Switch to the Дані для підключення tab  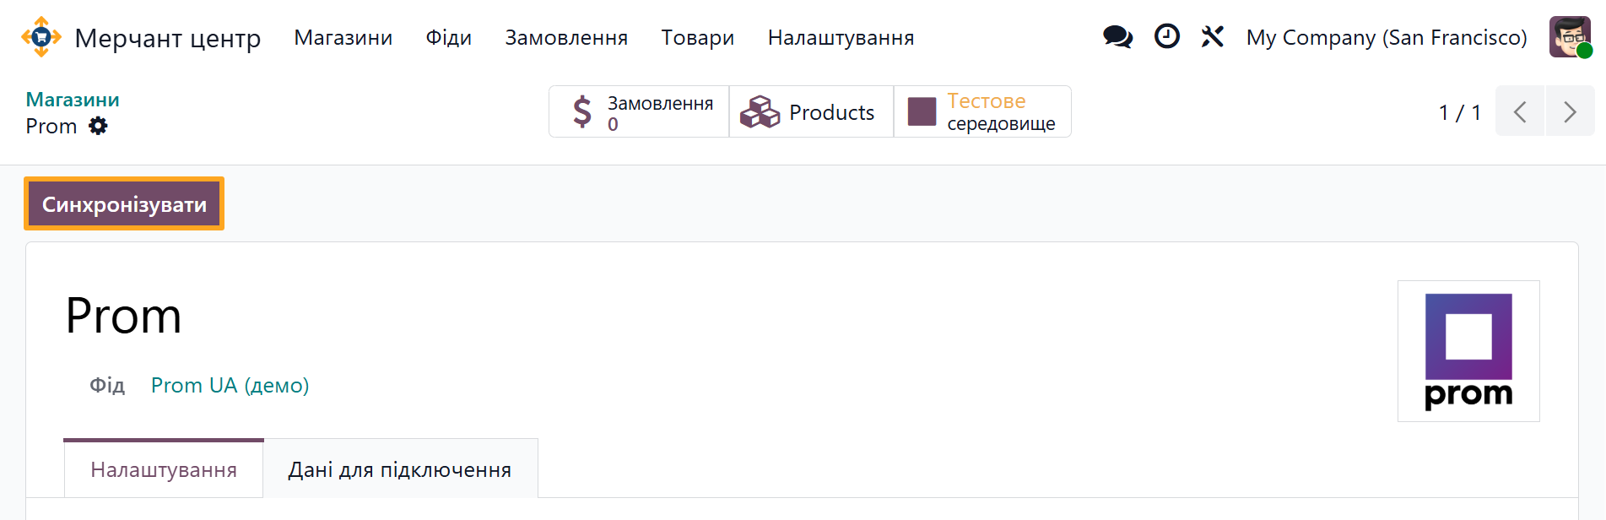(x=400, y=469)
